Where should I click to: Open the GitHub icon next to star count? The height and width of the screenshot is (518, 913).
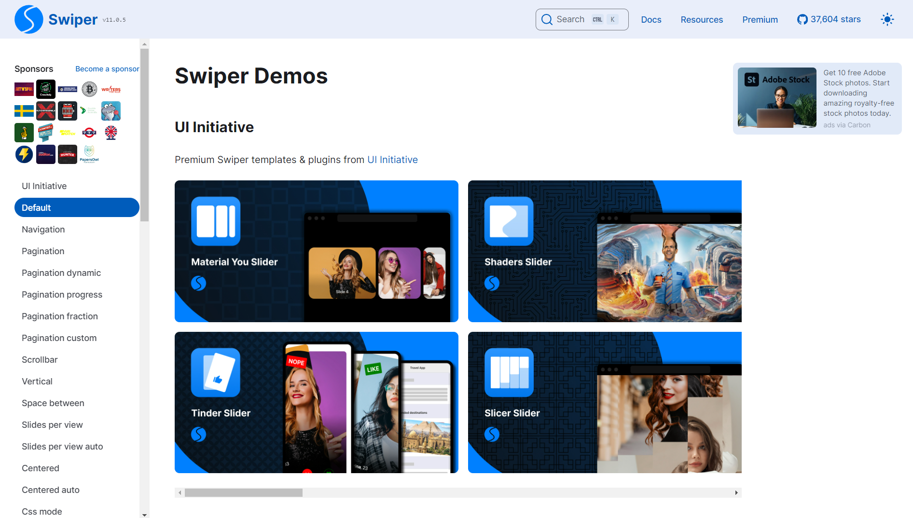click(x=802, y=19)
